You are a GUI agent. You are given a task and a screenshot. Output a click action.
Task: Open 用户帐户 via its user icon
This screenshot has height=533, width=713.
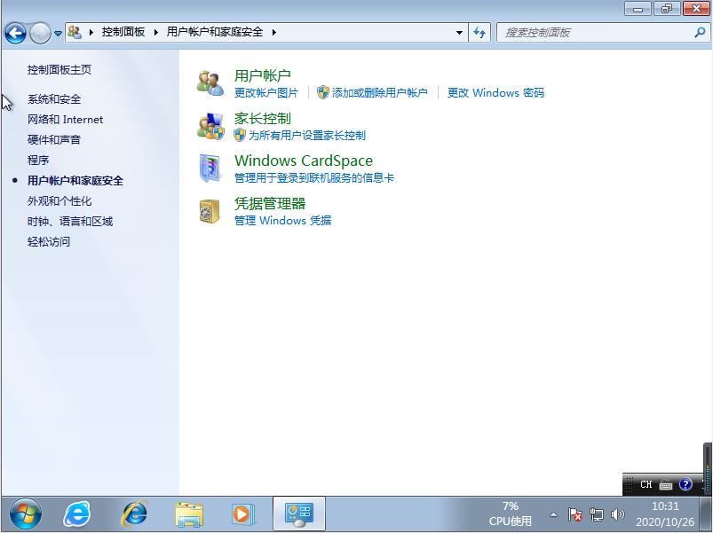pos(210,82)
